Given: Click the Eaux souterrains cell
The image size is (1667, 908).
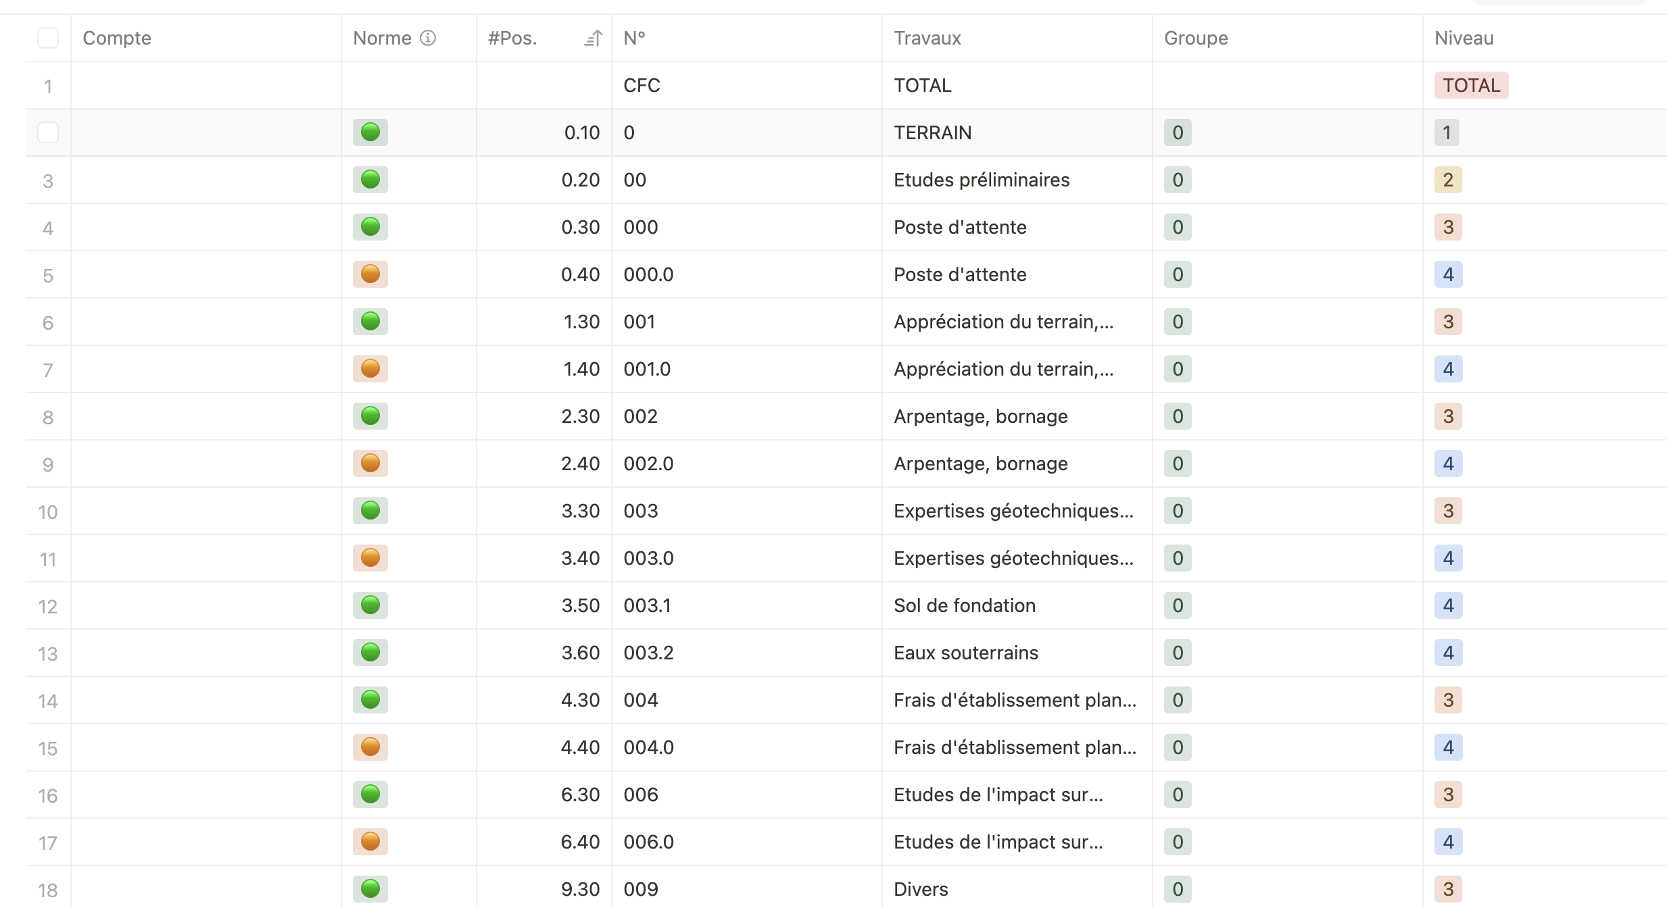Looking at the screenshot, I should pyautogui.click(x=965, y=653).
